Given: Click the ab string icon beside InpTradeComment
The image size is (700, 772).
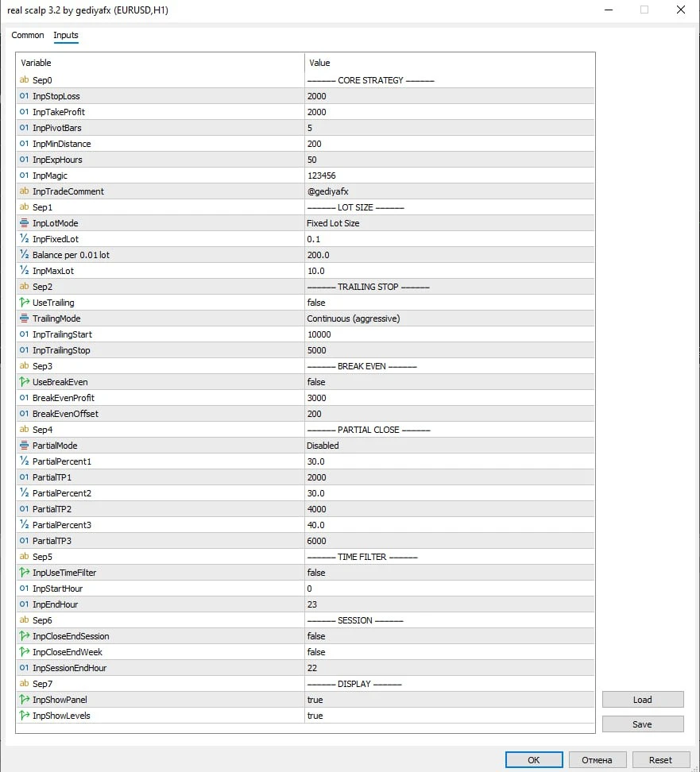Looking at the screenshot, I should (24, 191).
